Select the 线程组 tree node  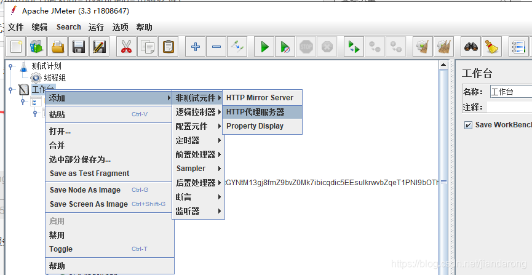55,78
